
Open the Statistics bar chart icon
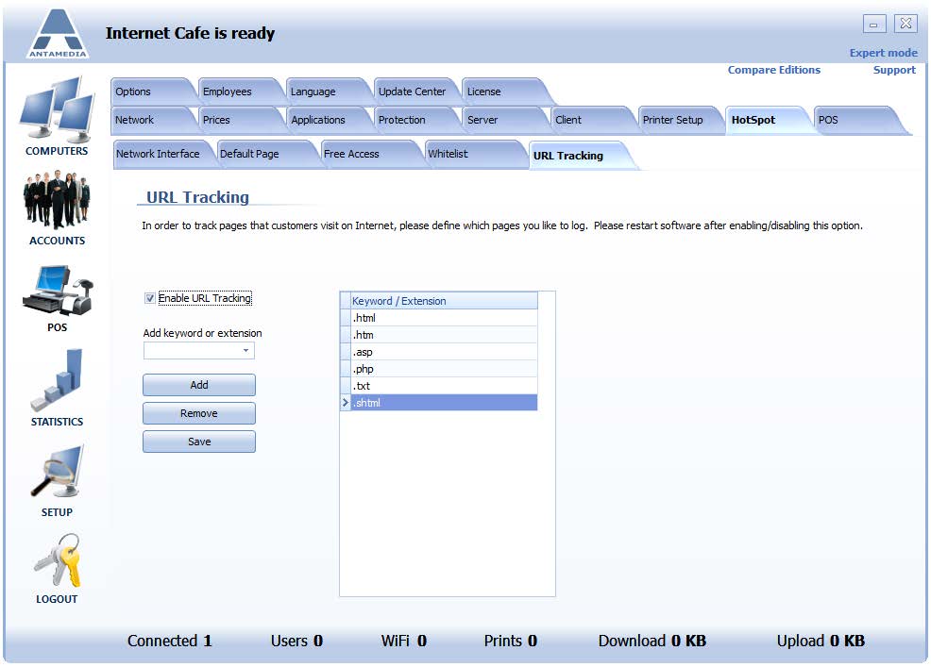point(57,380)
